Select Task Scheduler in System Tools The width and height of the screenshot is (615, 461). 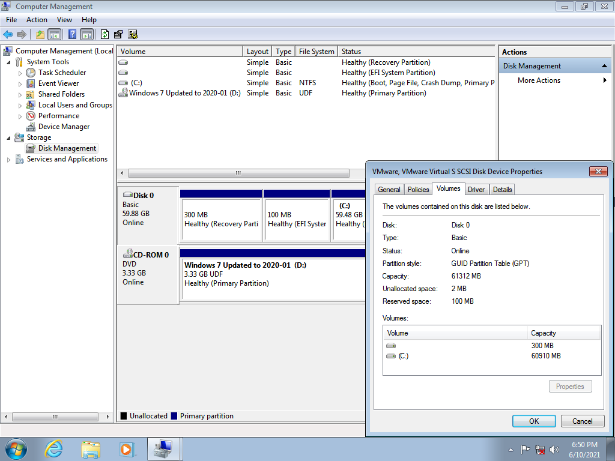(x=62, y=73)
